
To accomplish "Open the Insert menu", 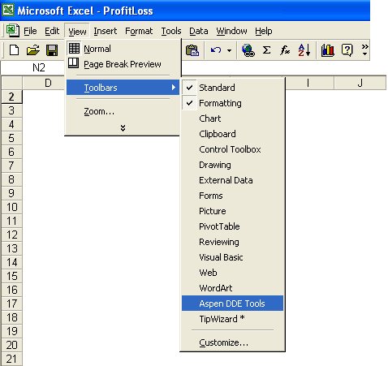I will 106,31.
